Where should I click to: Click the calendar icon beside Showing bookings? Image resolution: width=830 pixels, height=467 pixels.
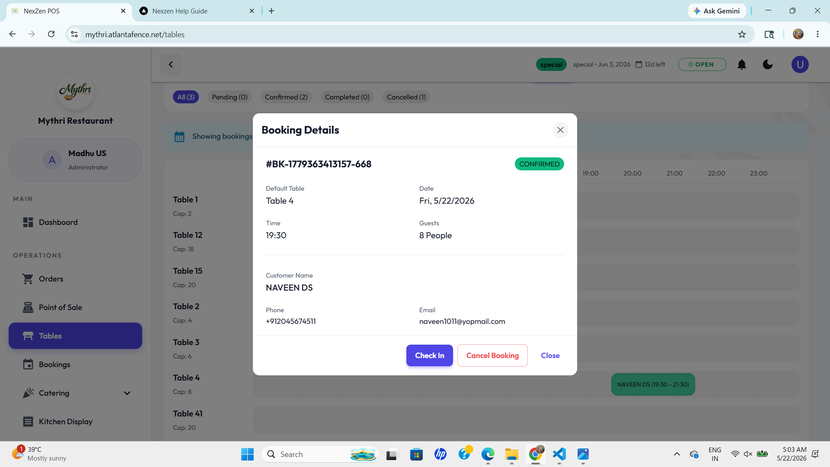(179, 137)
